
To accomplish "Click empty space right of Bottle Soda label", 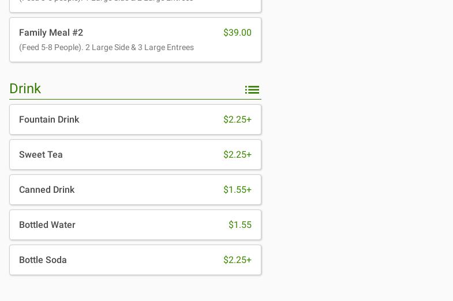I will pos(144,260).
